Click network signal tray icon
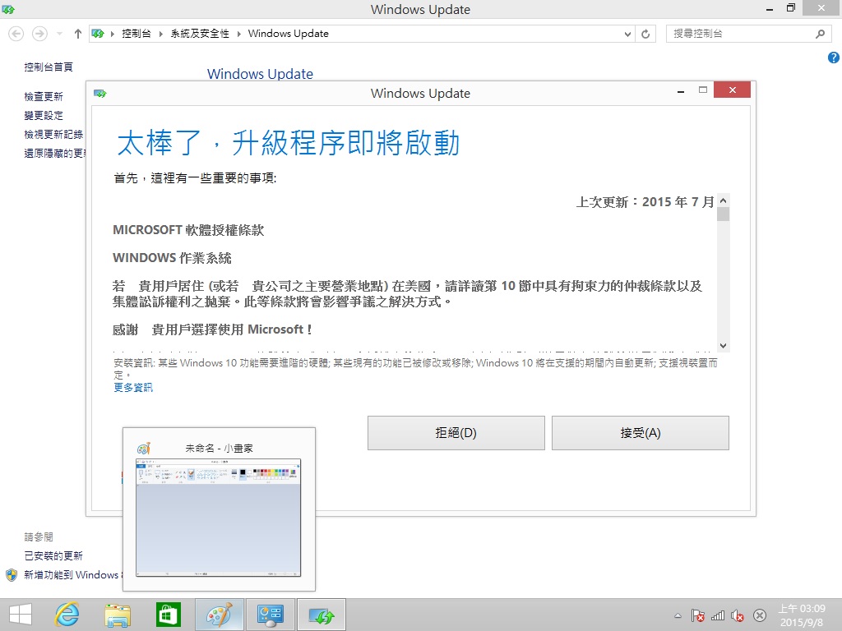 [x=718, y=615]
